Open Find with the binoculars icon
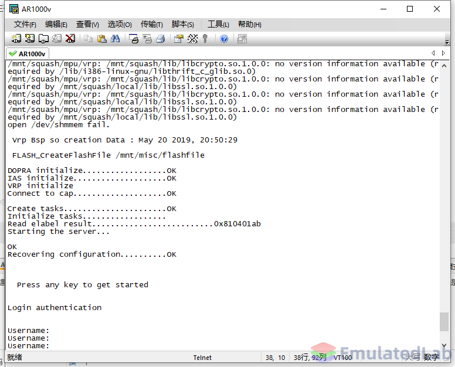The image size is (455, 367). click(115, 39)
